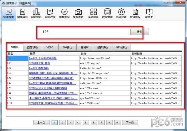Go to results page 9

117,123
